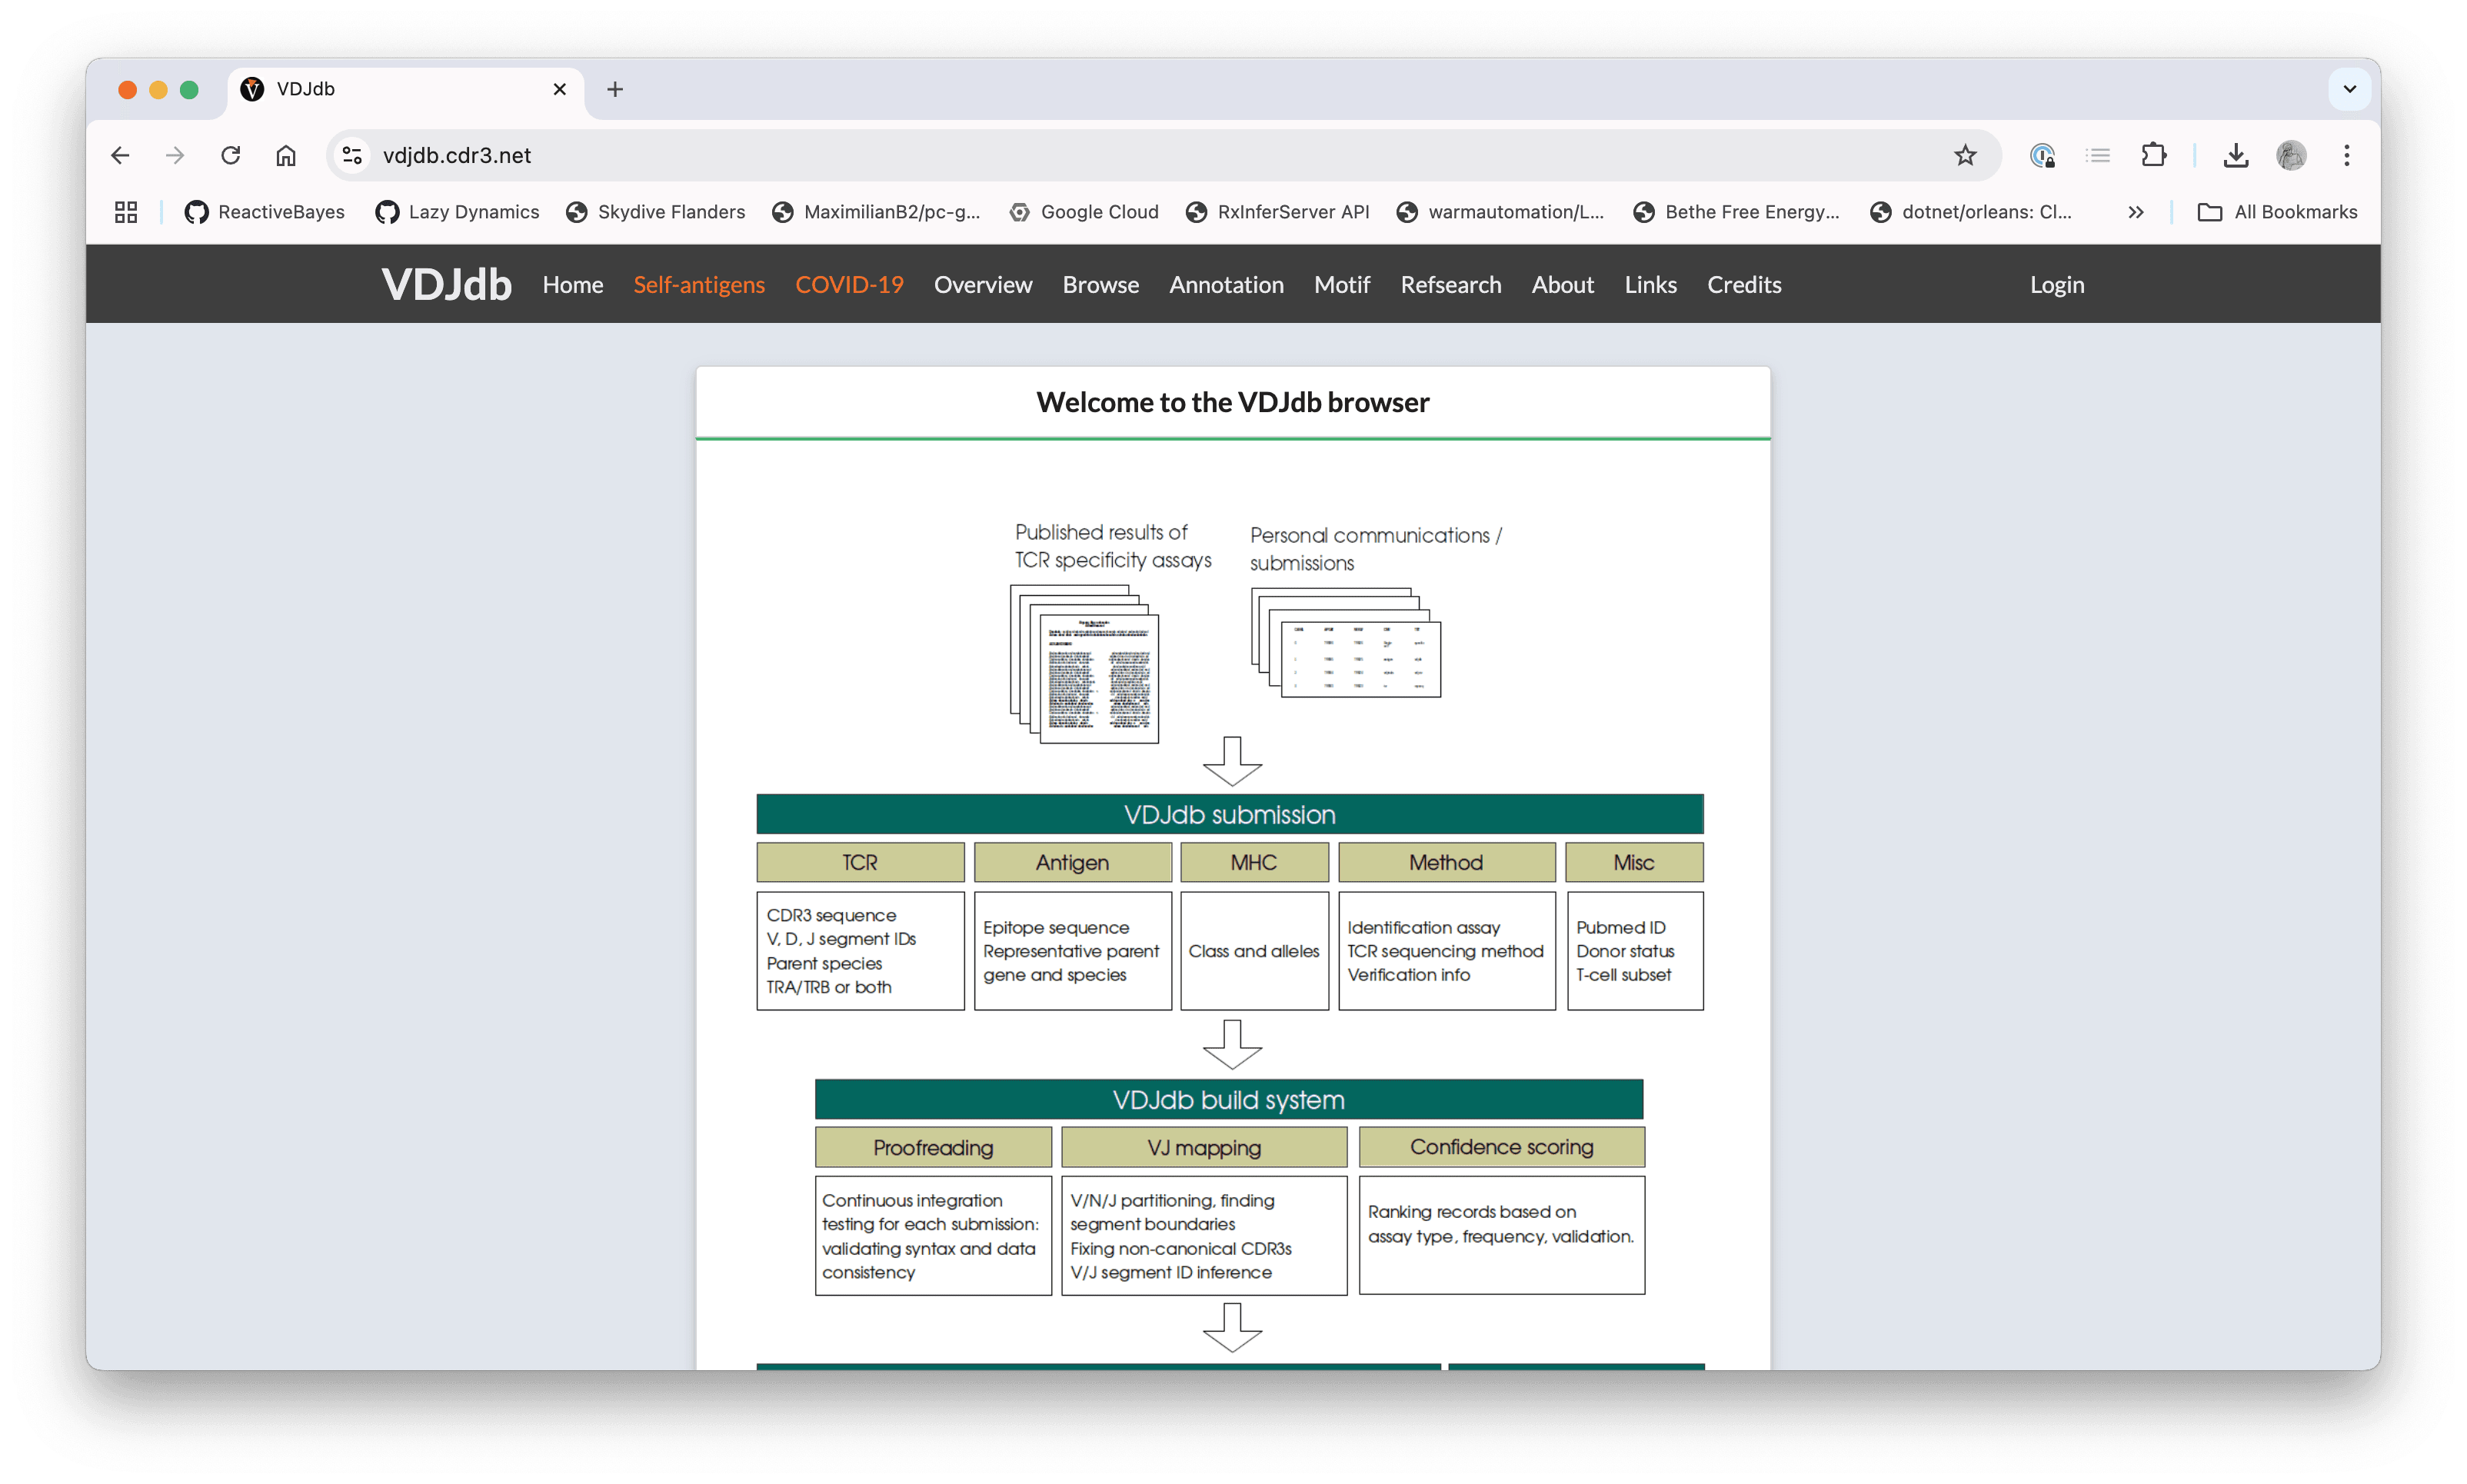This screenshot has height=1484, width=2467.
Task: Open the downloads icon in toolbar
Action: tap(2236, 155)
